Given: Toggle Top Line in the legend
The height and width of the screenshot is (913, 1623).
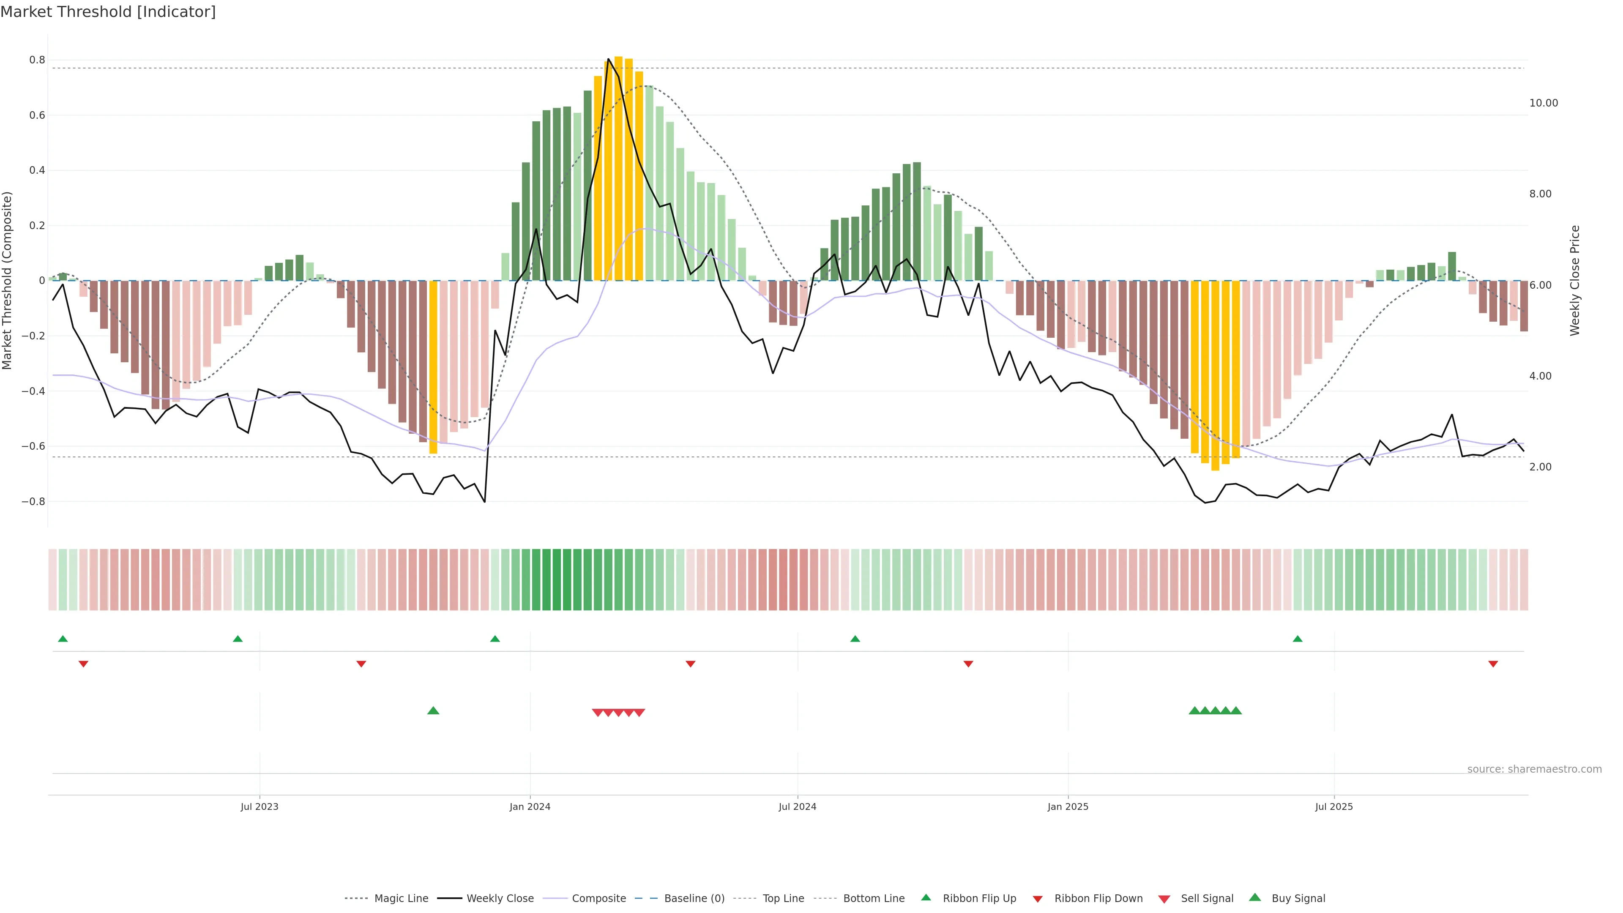Looking at the screenshot, I should coord(783,898).
